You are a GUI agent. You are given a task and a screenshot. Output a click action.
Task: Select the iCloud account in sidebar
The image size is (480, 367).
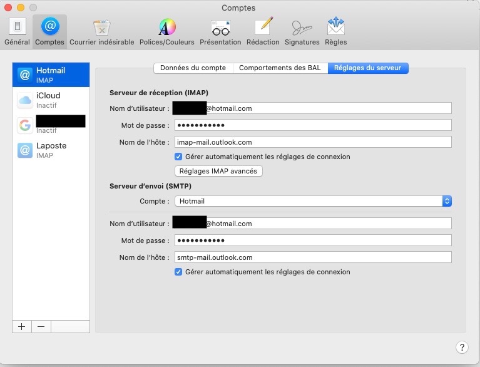point(51,100)
